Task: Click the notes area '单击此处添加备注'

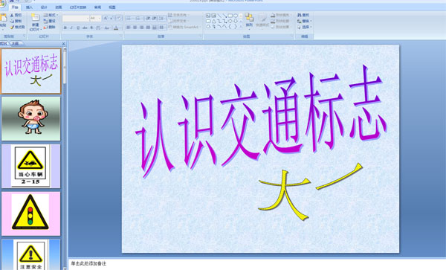Action: [x=88, y=264]
